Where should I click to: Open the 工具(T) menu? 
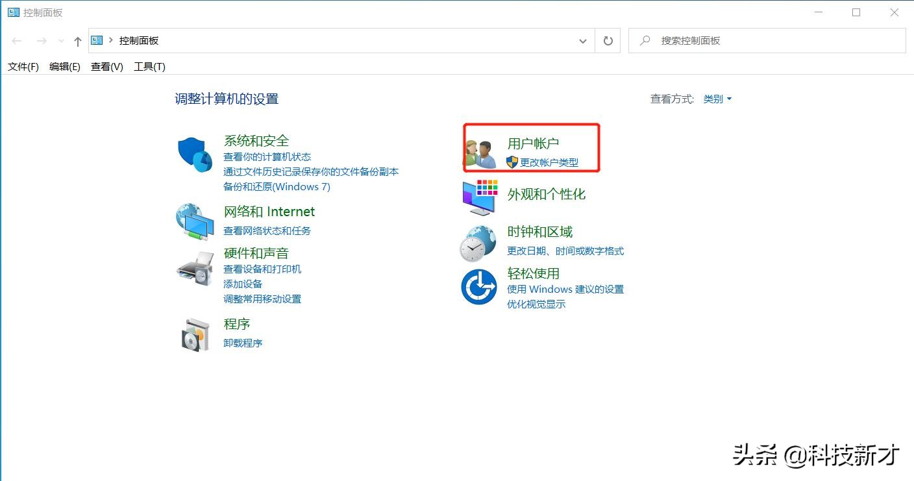(149, 66)
